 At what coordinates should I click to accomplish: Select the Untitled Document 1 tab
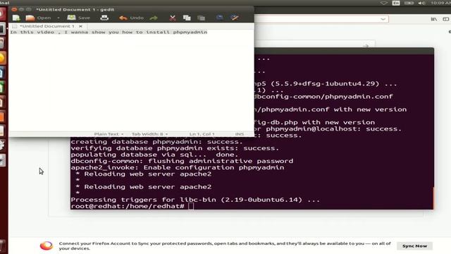[47, 26]
